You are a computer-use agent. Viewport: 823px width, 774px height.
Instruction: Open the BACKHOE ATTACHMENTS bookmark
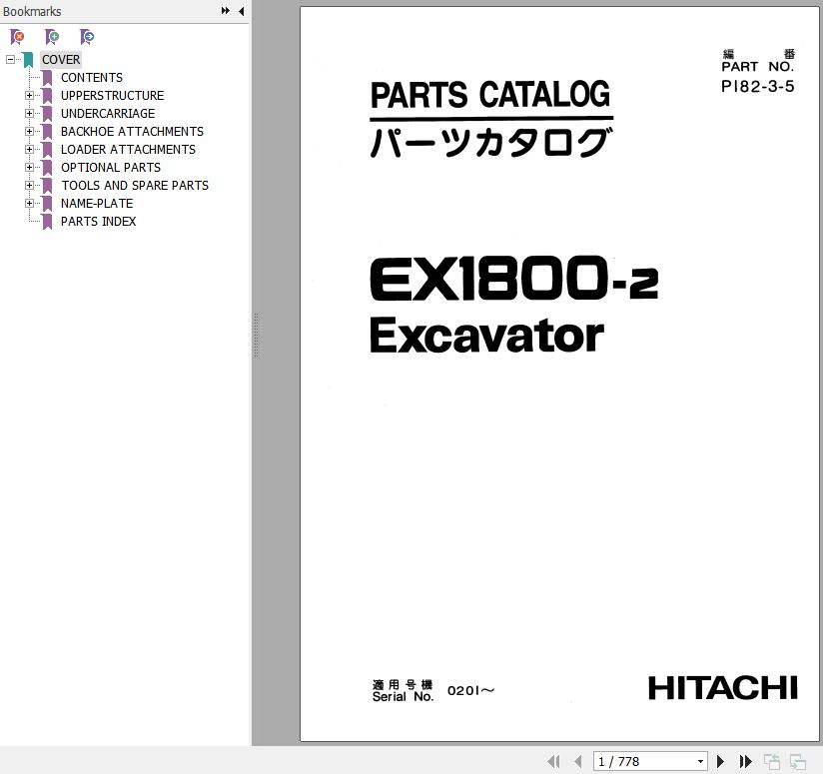[132, 131]
